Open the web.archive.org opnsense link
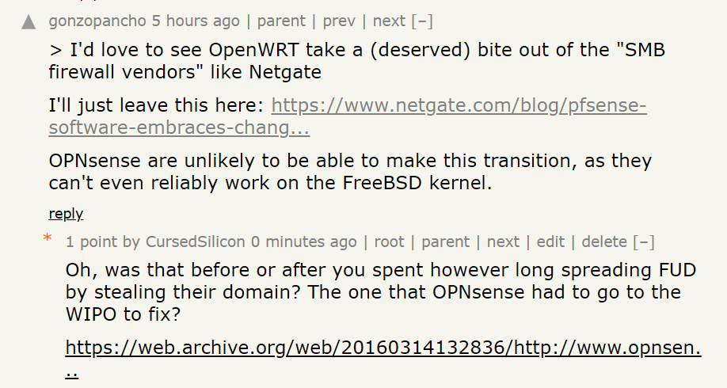 tap(383, 358)
